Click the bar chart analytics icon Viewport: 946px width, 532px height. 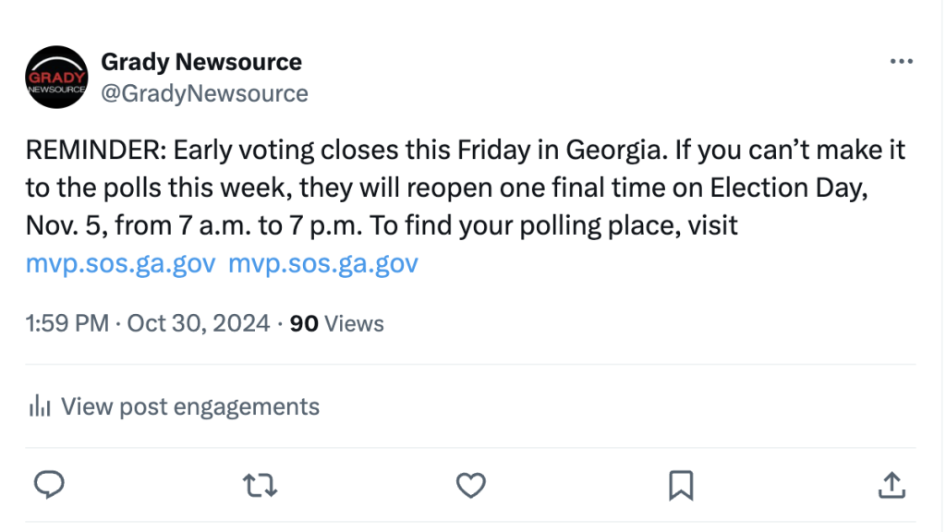[39, 406]
